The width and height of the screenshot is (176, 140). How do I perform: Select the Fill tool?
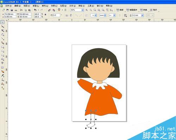pyautogui.click(x=2, y=84)
